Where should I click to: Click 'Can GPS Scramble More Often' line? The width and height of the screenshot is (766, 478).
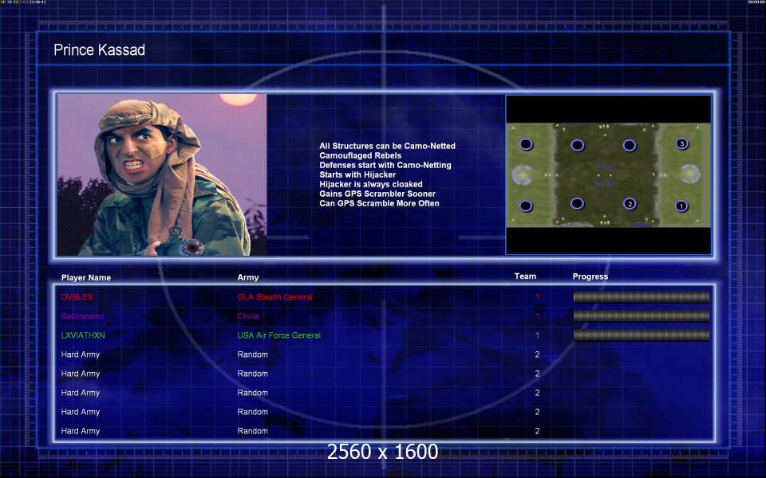pos(379,203)
